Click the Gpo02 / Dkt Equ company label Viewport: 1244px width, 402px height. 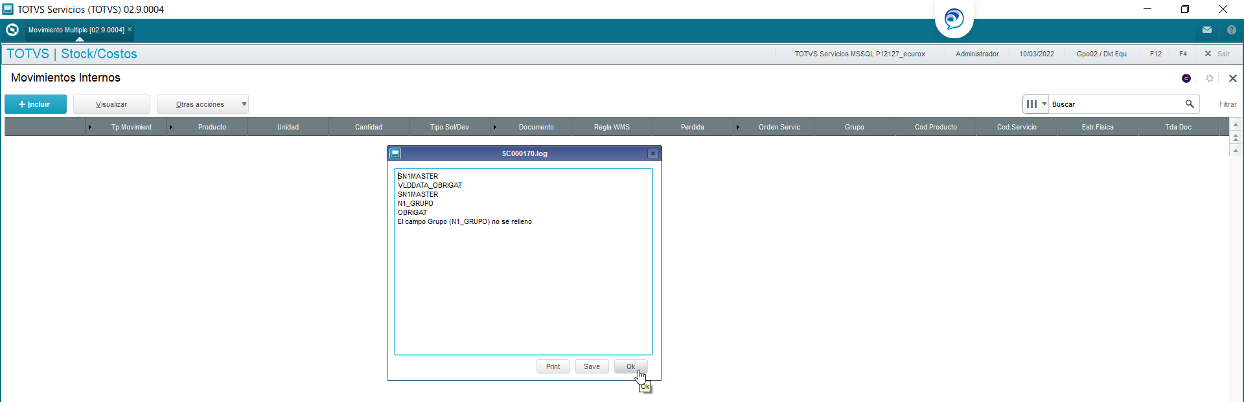pos(1101,54)
